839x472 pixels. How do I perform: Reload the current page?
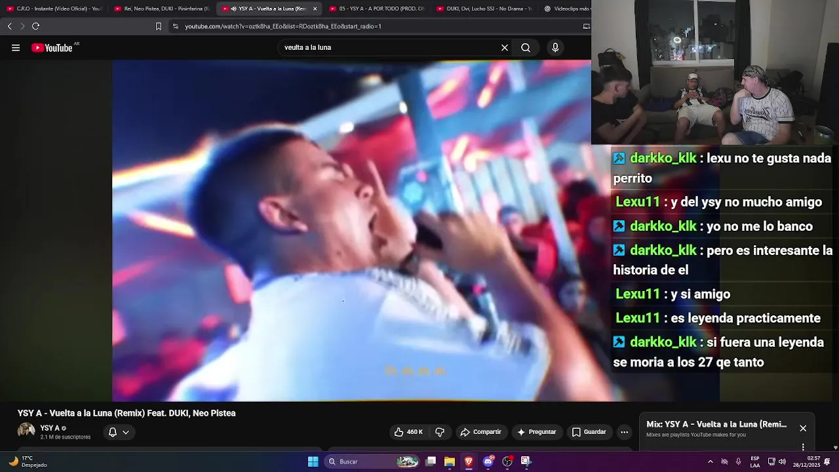(35, 26)
